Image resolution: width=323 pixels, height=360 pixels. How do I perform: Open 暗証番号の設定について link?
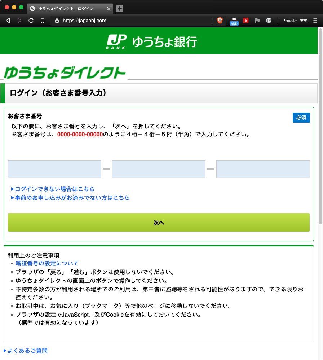pyautogui.click(x=47, y=263)
